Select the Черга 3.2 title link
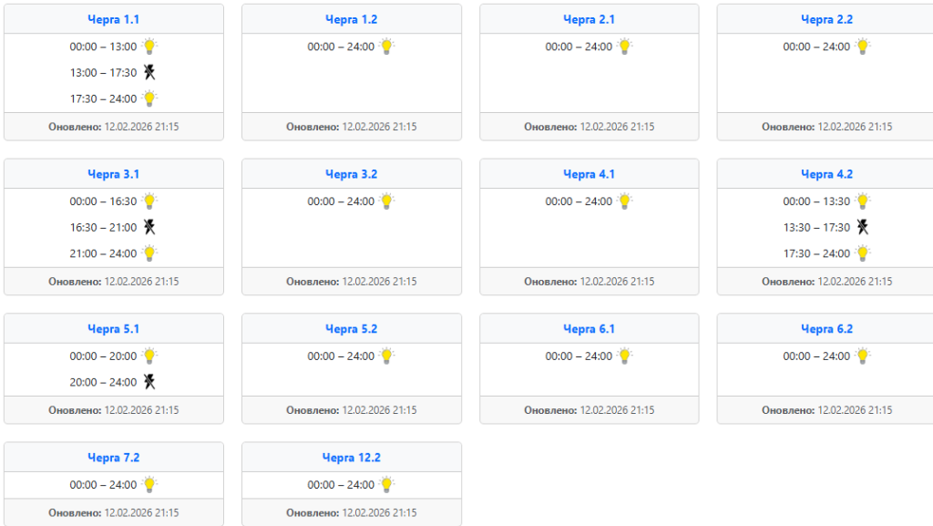 (x=352, y=174)
